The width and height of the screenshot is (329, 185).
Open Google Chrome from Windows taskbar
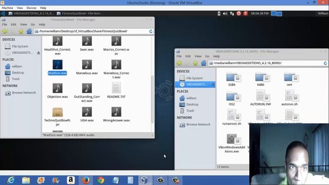[x=101, y=180]
